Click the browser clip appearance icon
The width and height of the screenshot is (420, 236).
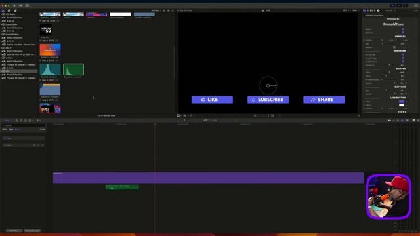pos(168,10)
